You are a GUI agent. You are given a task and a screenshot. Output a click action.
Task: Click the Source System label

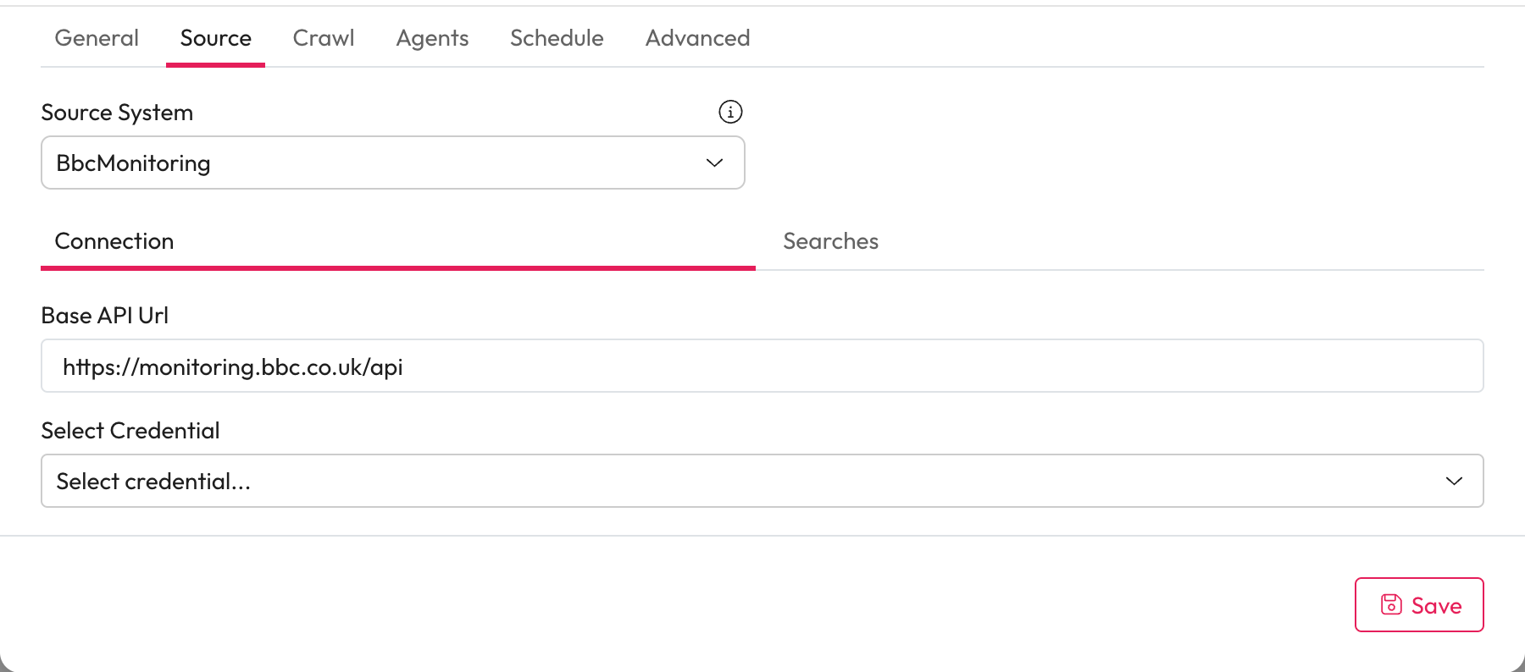(117, 113)
